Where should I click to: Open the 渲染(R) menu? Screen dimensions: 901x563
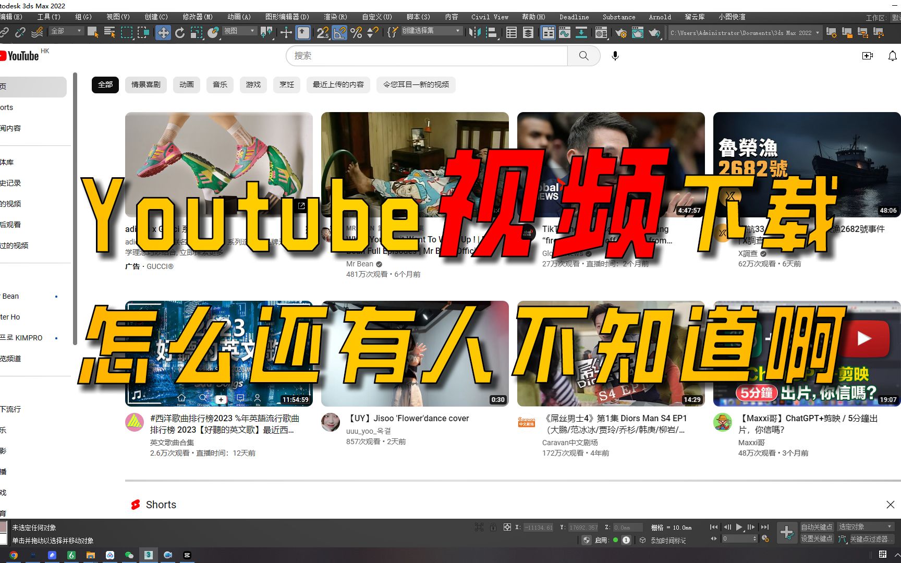pos(335,17)
